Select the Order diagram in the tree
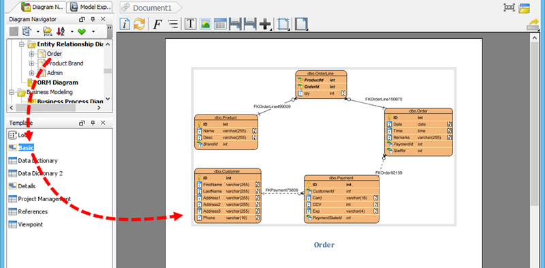The height and width of the screenshot is (268, 545). [x=54, y=54]
